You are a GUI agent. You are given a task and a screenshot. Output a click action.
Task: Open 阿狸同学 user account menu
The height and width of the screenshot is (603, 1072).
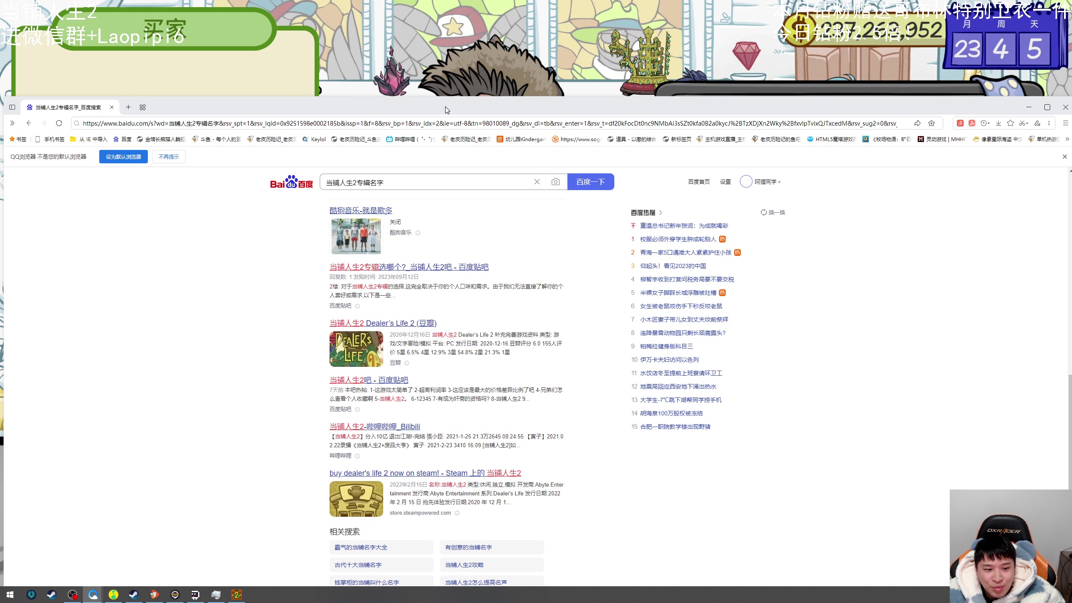(x=760, y=182)
